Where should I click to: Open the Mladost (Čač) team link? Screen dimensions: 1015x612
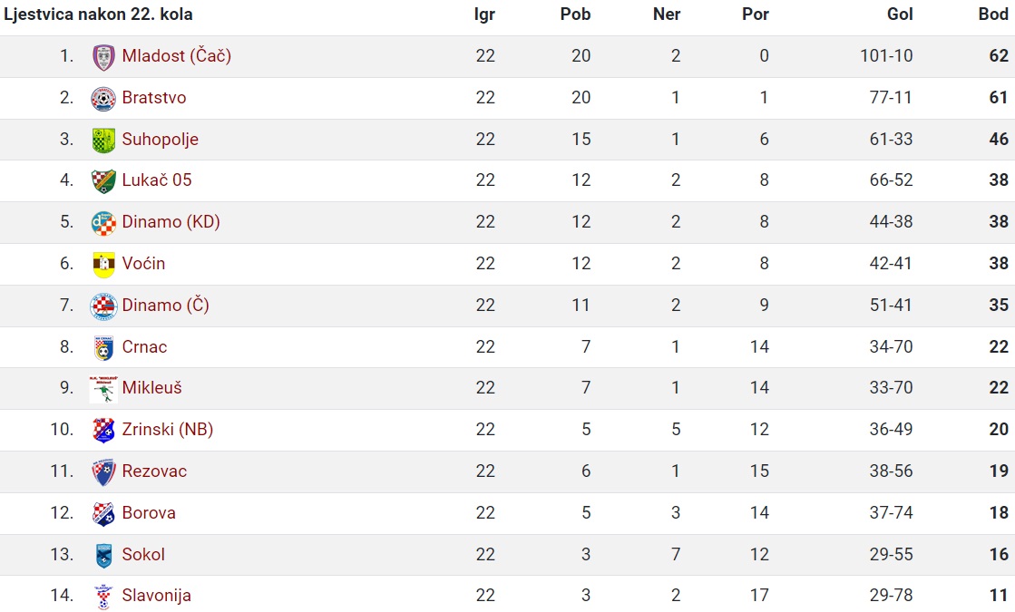tap(176, 56)
